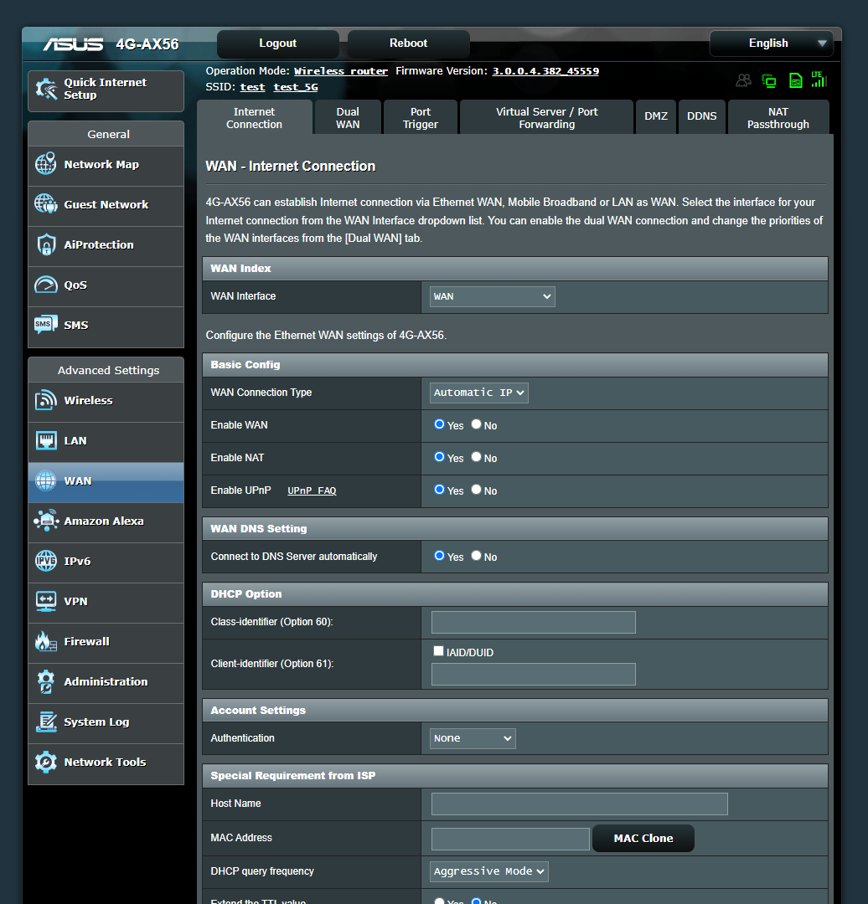Click the firmware version 3.0.0.4.382_45559 link
The height and width of the screenshot is (904, 868).
545,71
